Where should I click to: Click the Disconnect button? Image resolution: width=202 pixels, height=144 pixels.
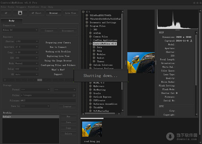tap(68, 31)
